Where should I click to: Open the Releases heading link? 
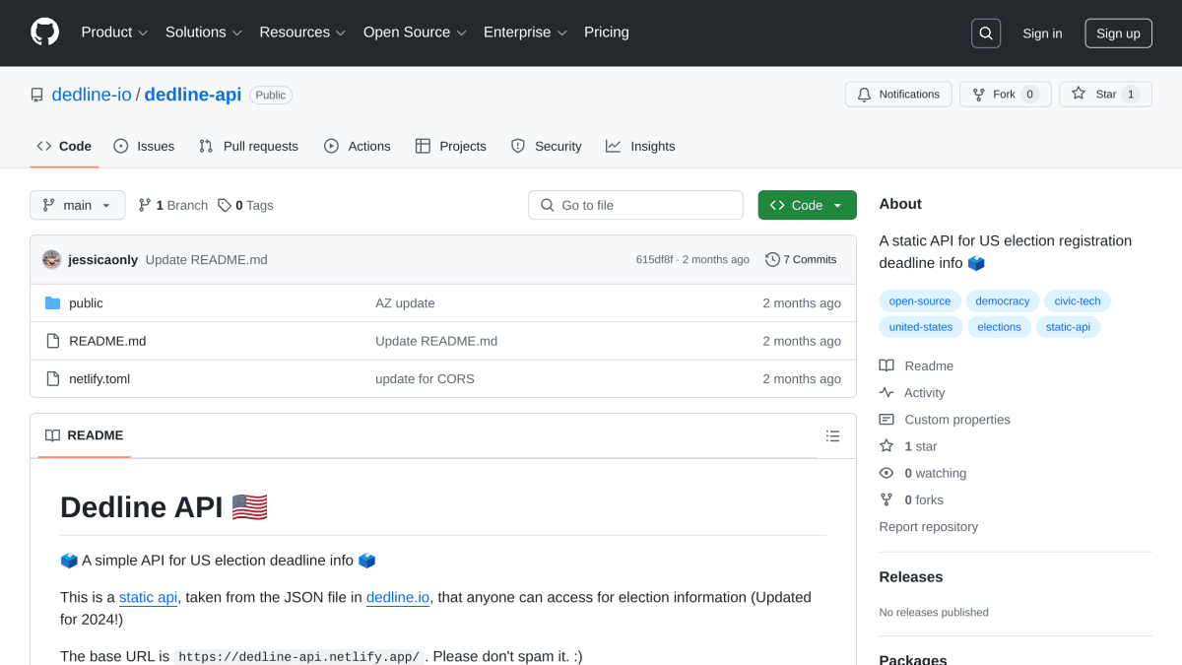point(911,576)
